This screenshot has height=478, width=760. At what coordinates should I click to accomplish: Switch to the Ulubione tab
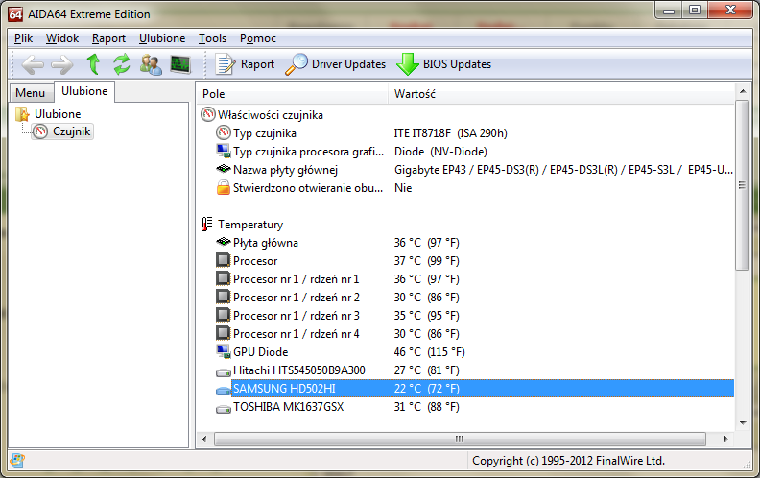coord(84,91)
